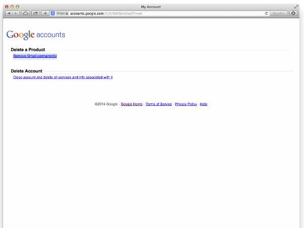Go forward using the Safari forward arrow

[15, 13]
